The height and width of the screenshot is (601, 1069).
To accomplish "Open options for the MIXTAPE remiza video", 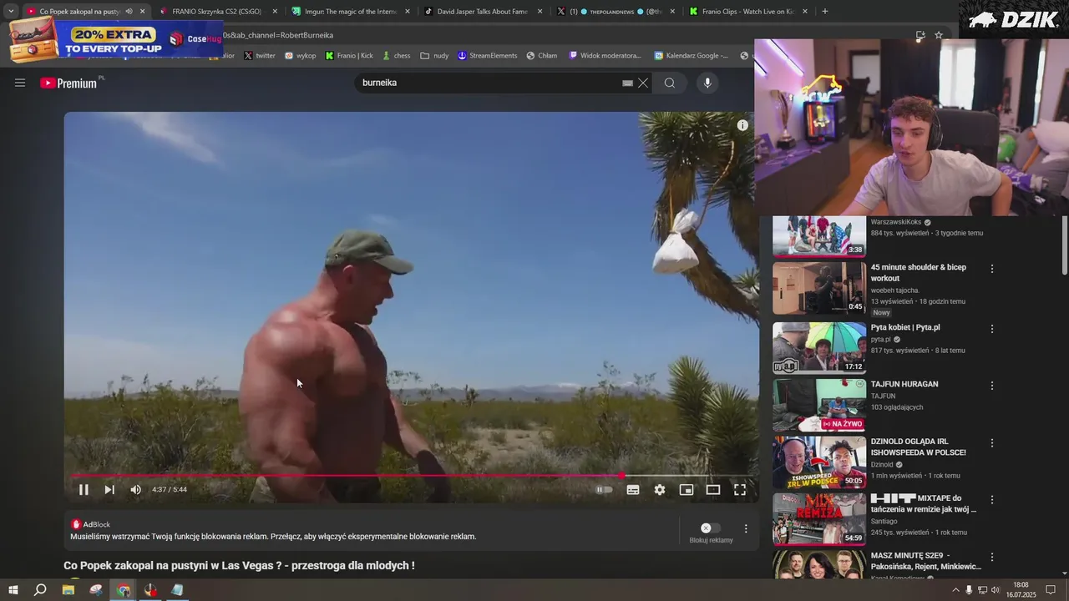I will click(992, 500).
